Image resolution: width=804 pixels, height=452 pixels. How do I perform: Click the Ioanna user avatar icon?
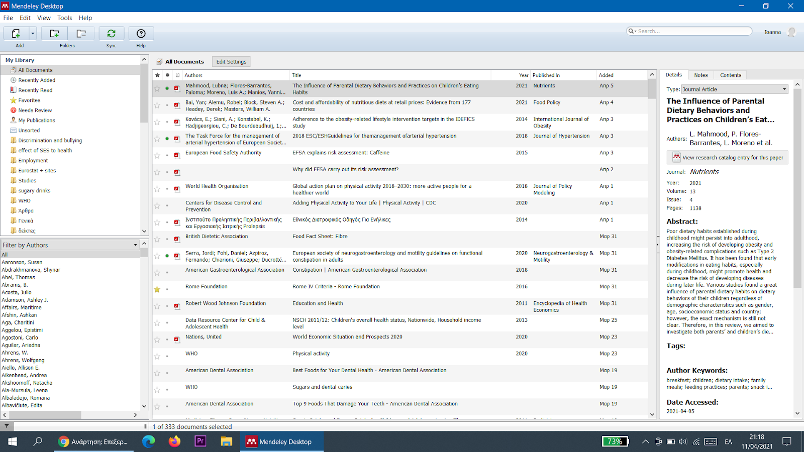click(791, 32)
